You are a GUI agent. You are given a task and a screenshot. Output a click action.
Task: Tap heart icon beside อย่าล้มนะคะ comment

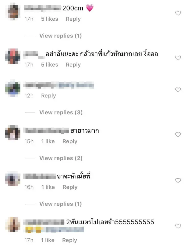click(178, 58)
